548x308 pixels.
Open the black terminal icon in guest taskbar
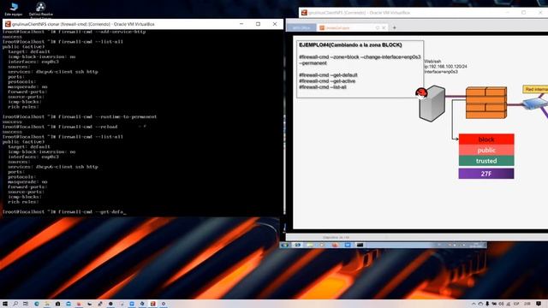(360, 246)
